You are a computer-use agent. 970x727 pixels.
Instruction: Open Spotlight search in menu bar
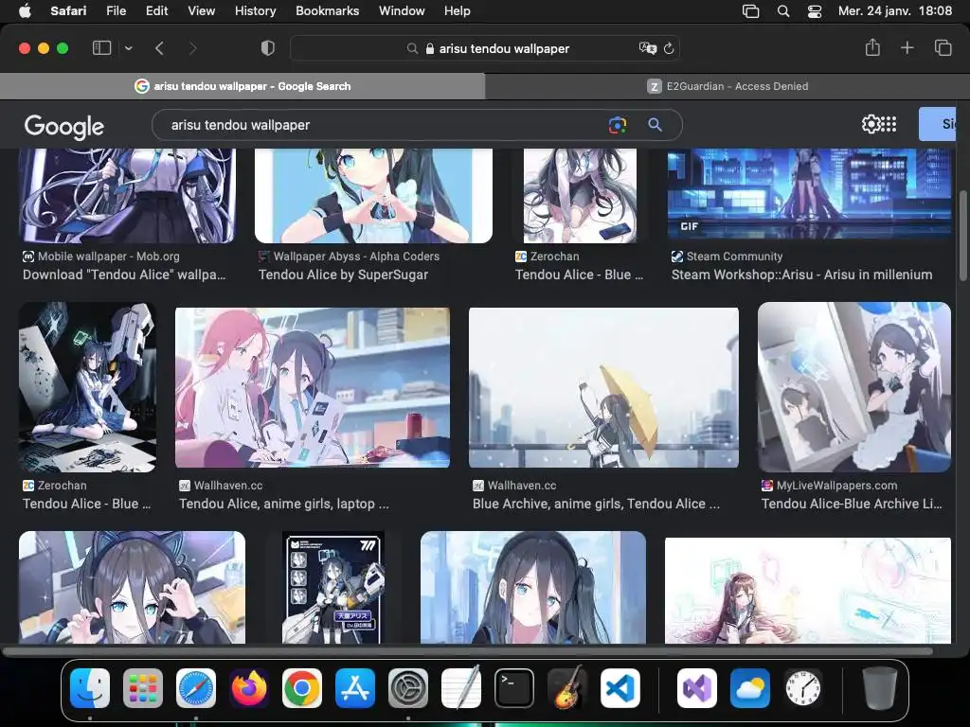click(x=783, y=11)
